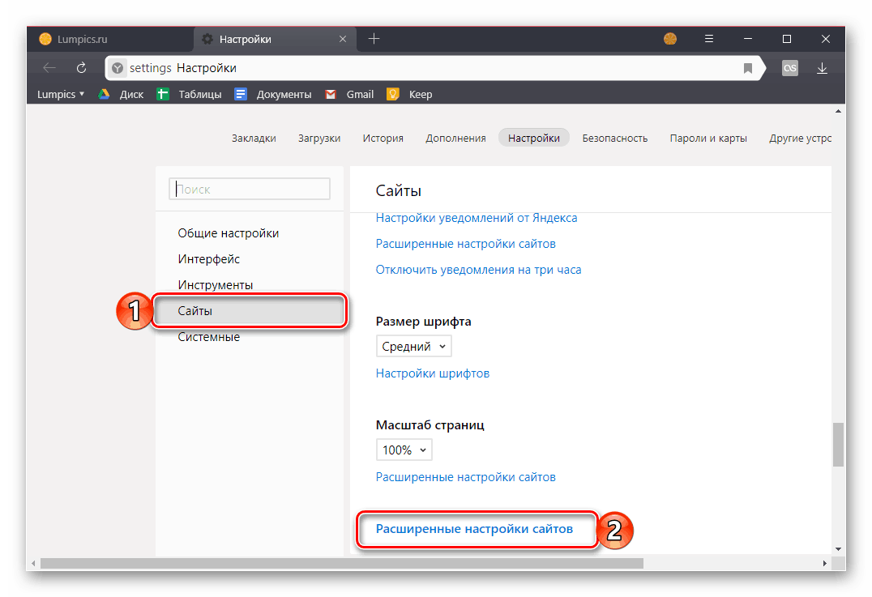
Task: Open a new tab with the plus button
Action: tap(374, 39)
